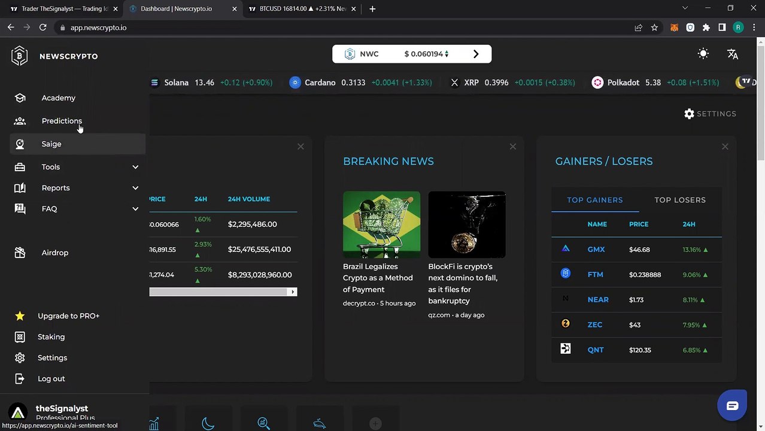This screenshot has height=431, width=765.
Task: Go back to the previous page
Action: click(11, 28)
